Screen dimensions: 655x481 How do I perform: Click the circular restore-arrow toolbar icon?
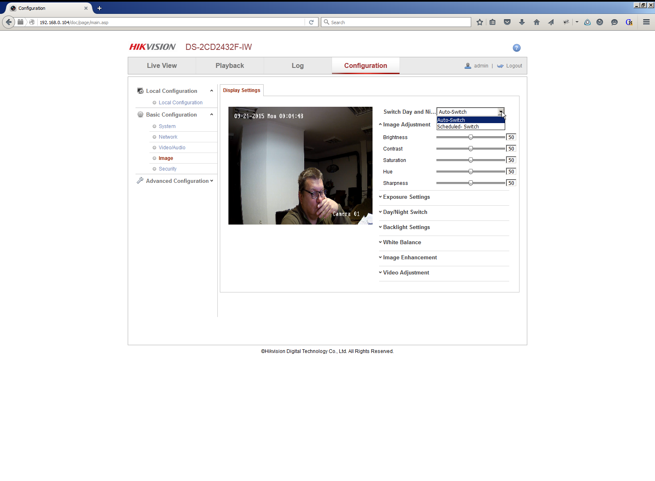click(600, 22)
